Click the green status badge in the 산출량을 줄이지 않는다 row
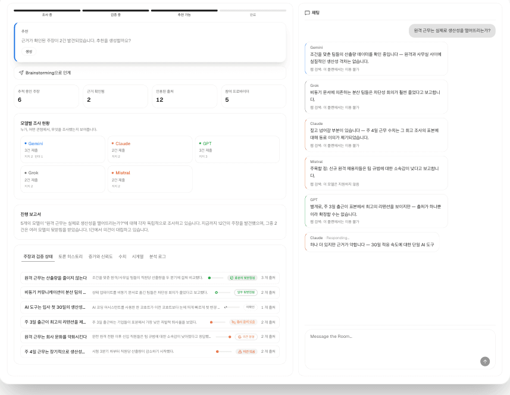 click(242, 278)
